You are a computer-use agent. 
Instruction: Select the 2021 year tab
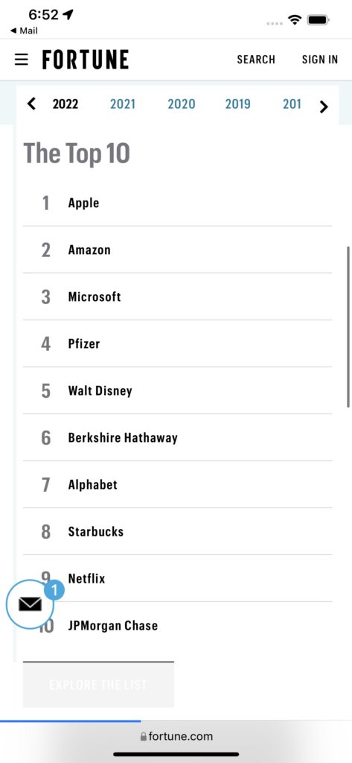(123, 104)
